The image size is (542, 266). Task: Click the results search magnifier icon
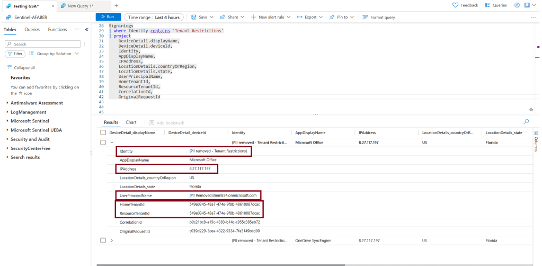[526, 122]
